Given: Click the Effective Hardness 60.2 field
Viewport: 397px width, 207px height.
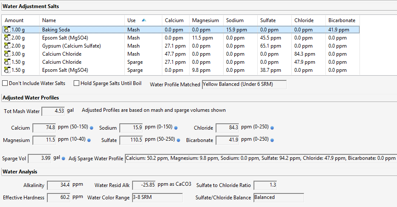Looking at the screenshot, I should pos(59,198).
